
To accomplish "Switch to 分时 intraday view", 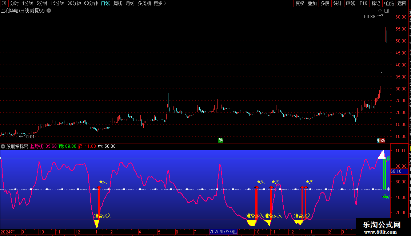I will tap(15, 3).
